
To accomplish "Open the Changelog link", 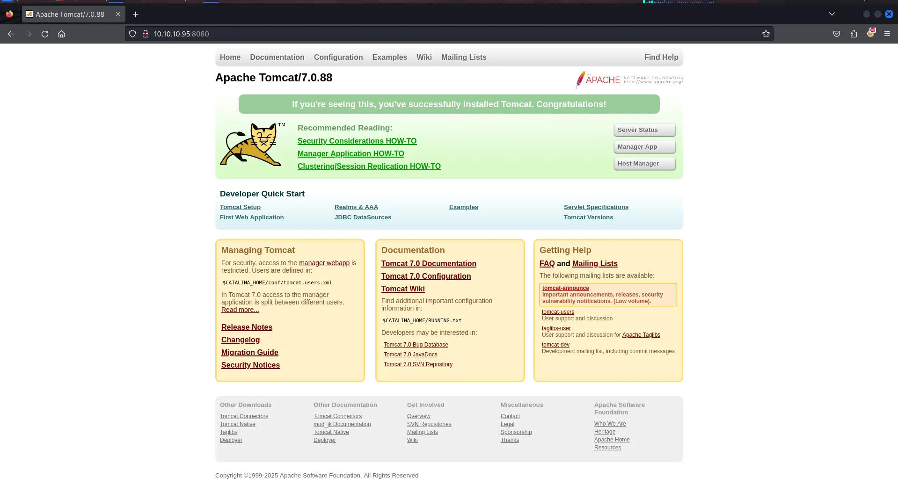I will tap(241, 340).
